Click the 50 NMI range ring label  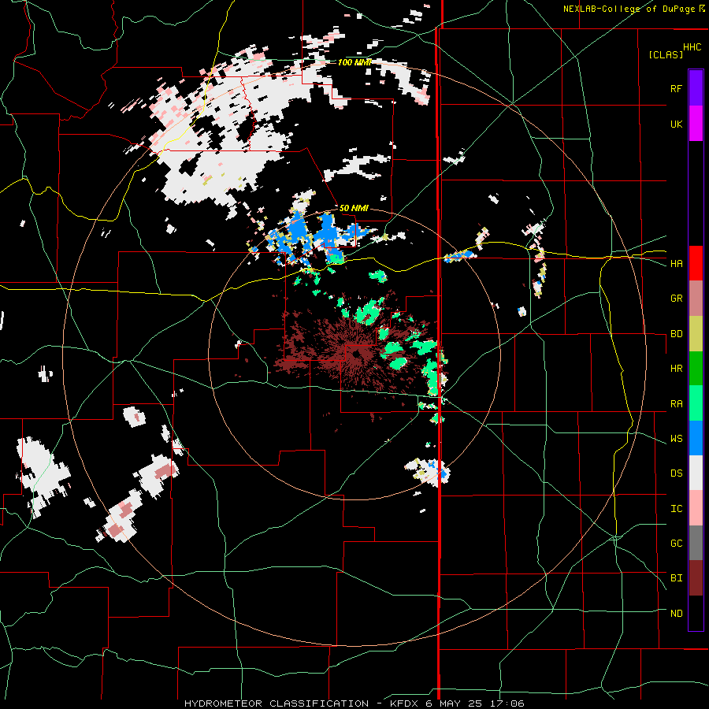[354, 208]
